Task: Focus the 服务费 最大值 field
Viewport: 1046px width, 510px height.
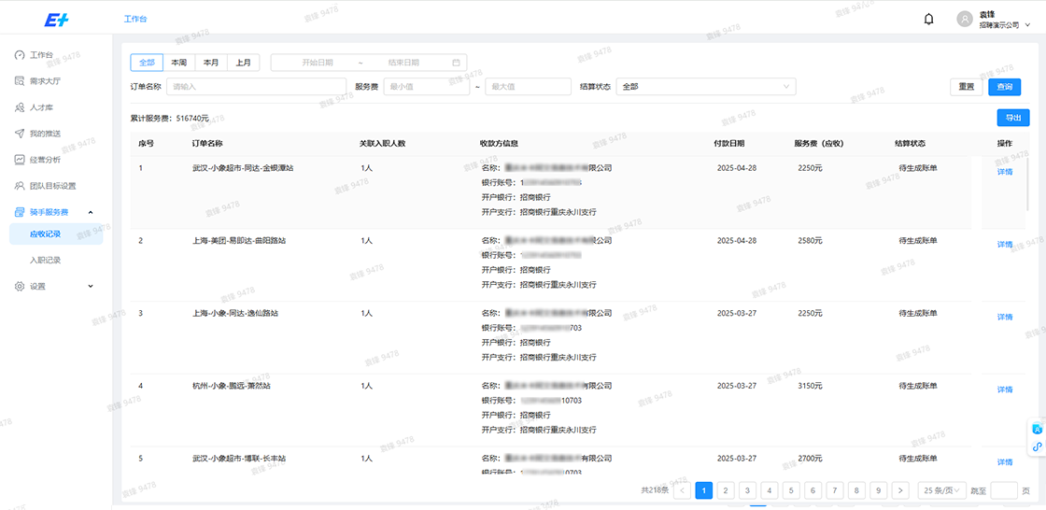Action: click(x=529, y=87)
